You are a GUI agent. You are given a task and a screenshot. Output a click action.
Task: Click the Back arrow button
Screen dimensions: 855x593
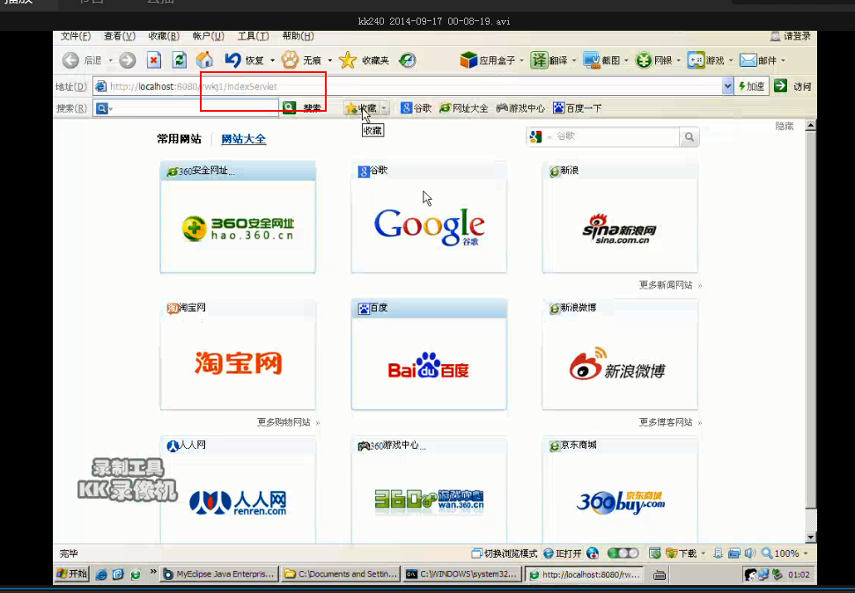click(71, 60)
